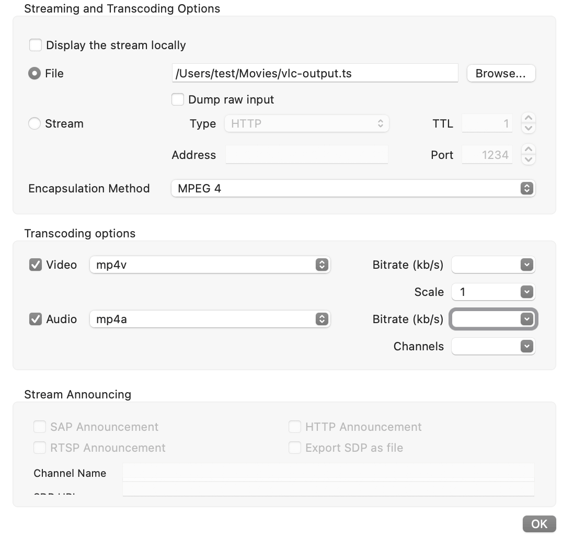This screenshot has height=549, width=574.
Task: Open the Encapsulation Method dropdown
Action: click(353, 188)
